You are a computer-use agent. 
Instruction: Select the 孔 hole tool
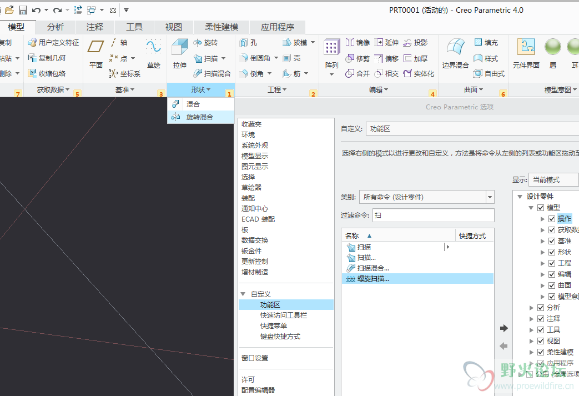(249, 42)
